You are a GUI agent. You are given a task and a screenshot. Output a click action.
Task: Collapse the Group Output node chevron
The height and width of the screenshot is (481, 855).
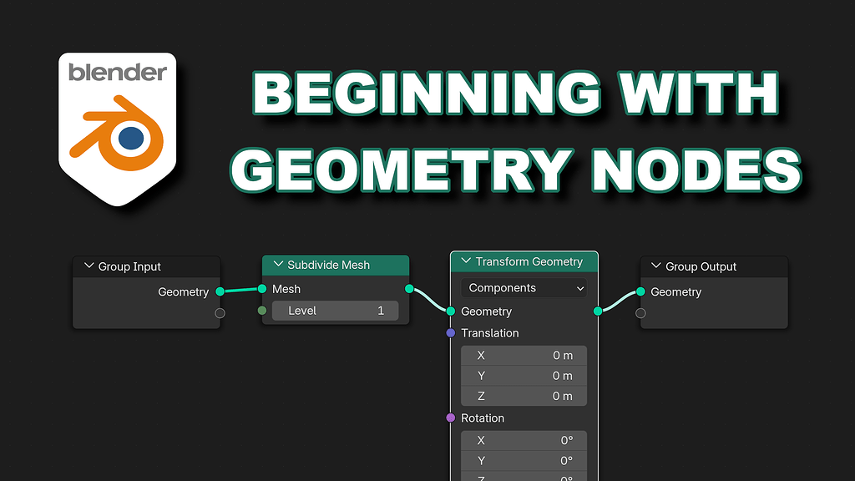[x=656, y=266]
